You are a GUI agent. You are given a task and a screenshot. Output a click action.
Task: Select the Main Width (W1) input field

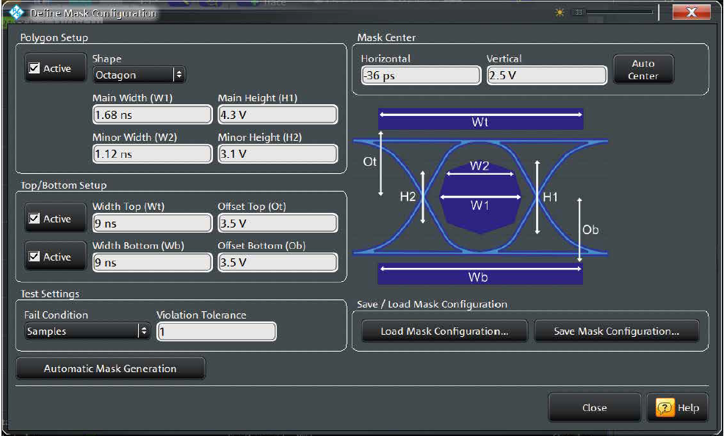pos(151,115)
